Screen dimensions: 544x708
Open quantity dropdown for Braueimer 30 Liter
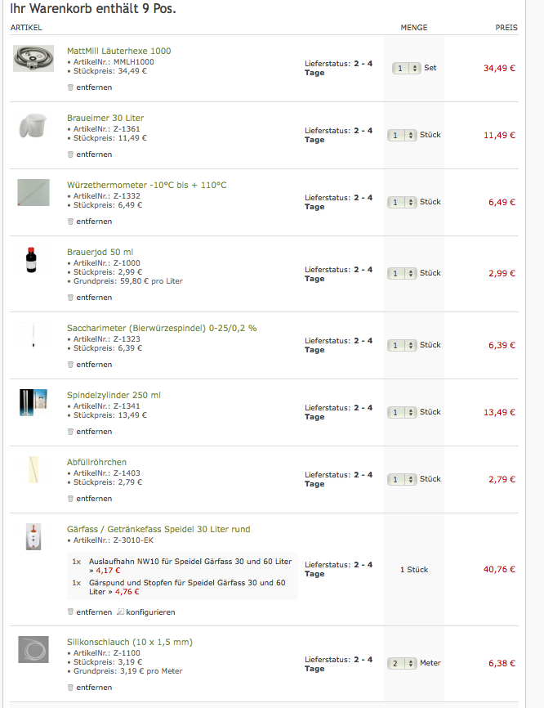pyautogui.click(x=403, y=135)
